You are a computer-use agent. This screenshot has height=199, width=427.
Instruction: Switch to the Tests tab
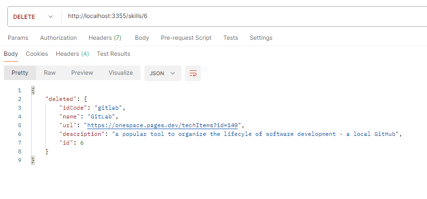[x=231, y=38]
